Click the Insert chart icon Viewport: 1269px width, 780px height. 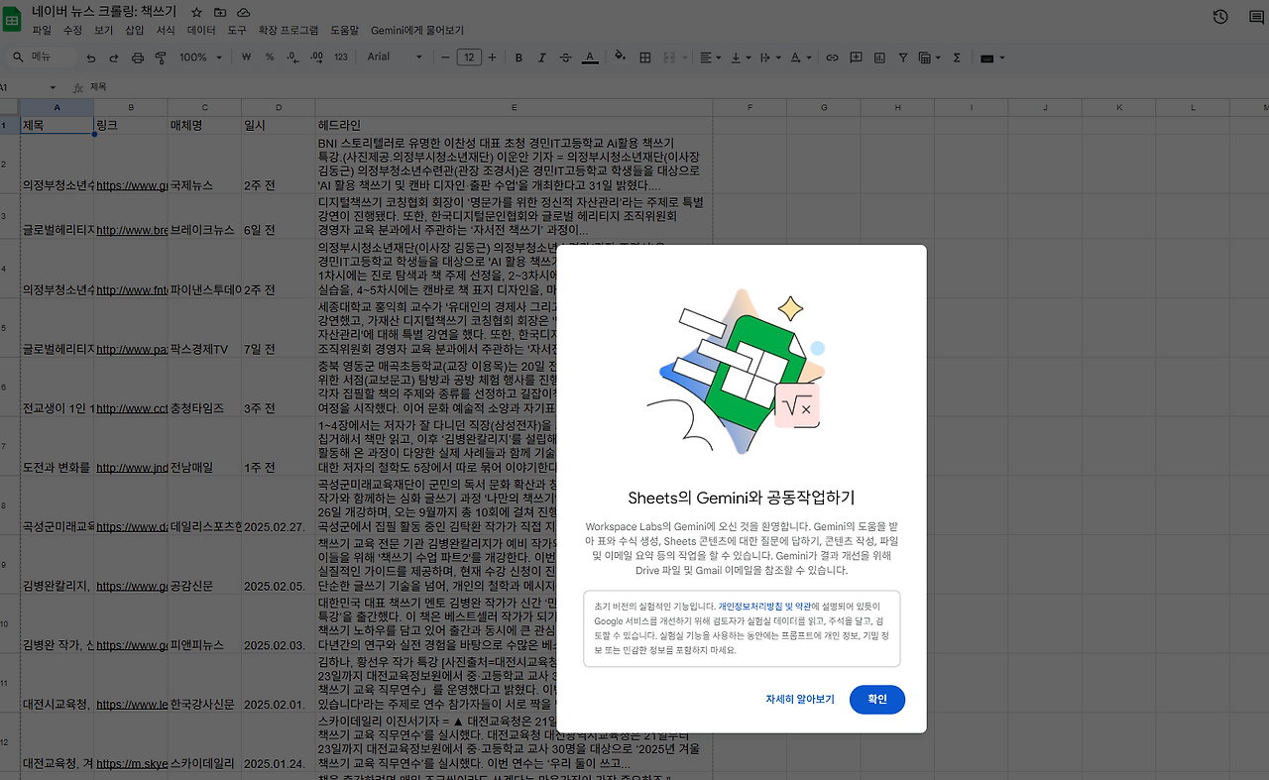click(879, 57)
